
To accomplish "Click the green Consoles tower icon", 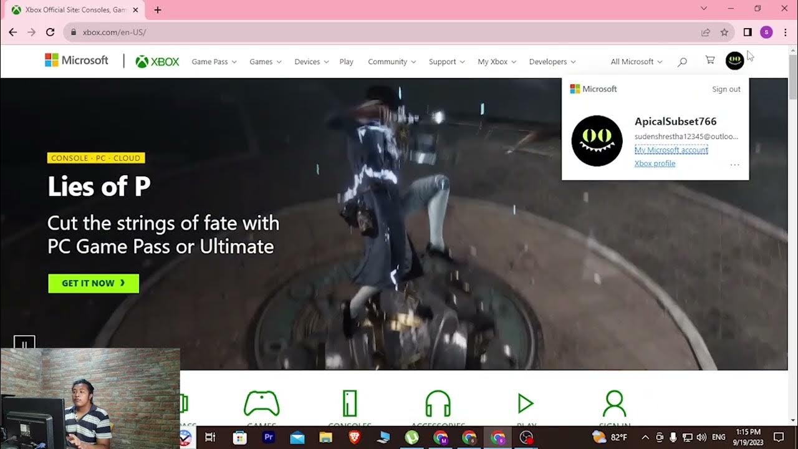I will [x=350, y=403].
